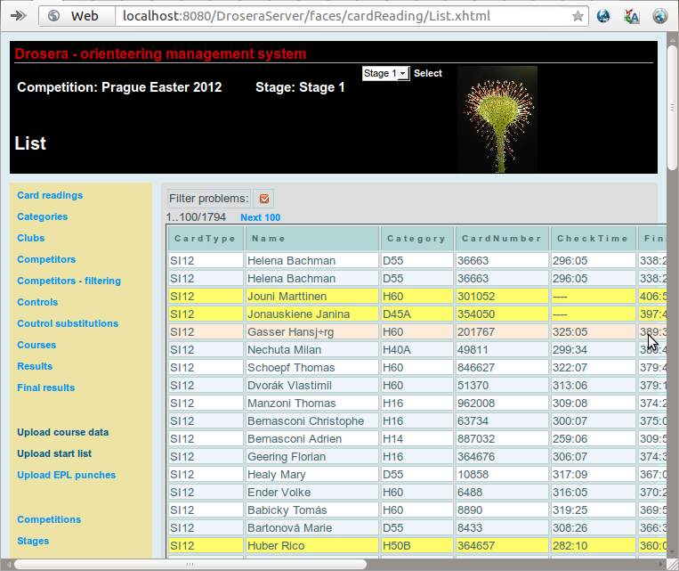Click Bartonová Marie name cell
Screen dimensions: 679x571
311,527
